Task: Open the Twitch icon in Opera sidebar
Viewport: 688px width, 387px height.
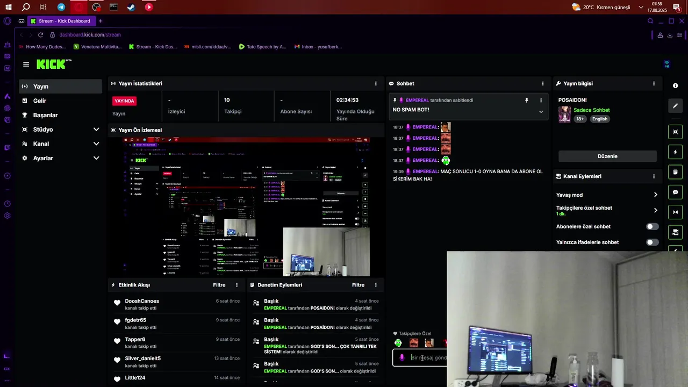Action: tap(7, 147)
